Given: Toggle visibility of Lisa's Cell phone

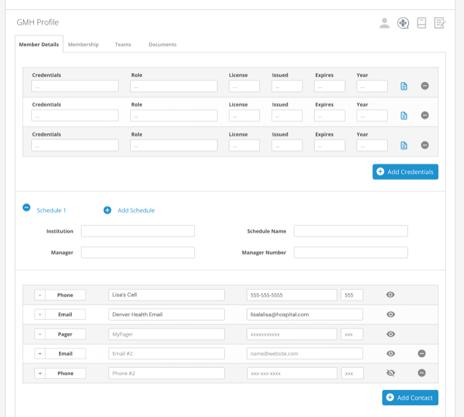Looking at the screenshot, I should point(390,295).
